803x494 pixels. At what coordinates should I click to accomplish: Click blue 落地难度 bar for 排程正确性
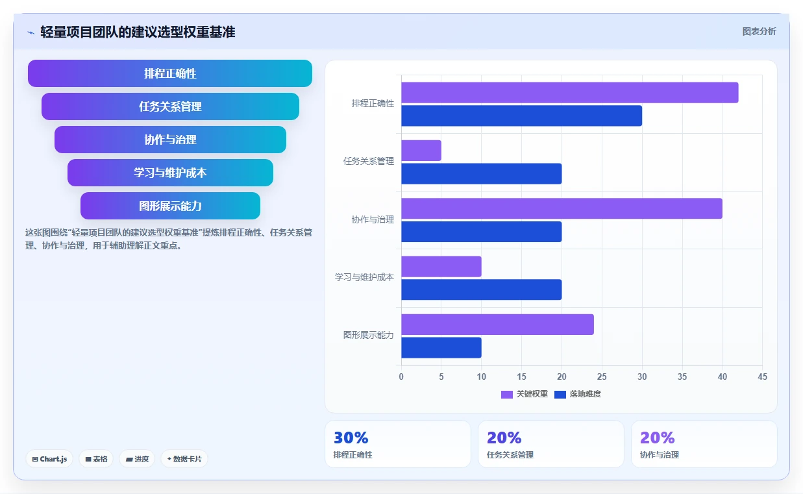click(521, 116)
